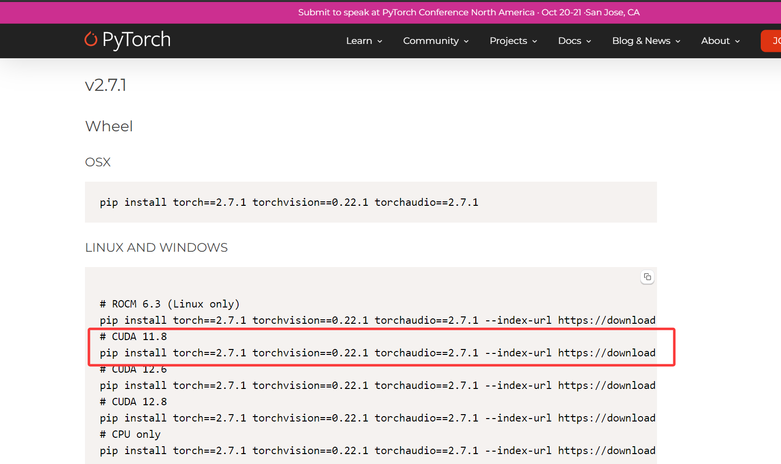Click the pip command under CUDA 12.8

point(377,418)
